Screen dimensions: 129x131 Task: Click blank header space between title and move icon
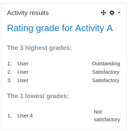pyautogui.click(x=75, y=13)
